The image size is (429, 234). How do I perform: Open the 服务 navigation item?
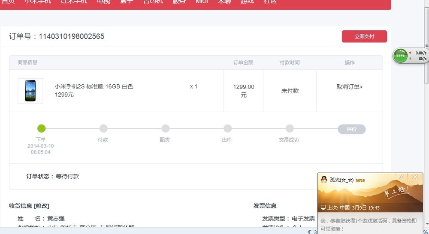coord(179,2)
